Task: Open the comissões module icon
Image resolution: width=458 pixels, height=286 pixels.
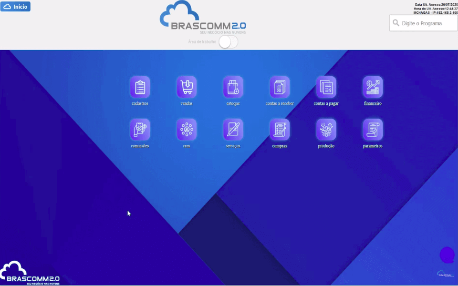Action: (x=140, y=130)
